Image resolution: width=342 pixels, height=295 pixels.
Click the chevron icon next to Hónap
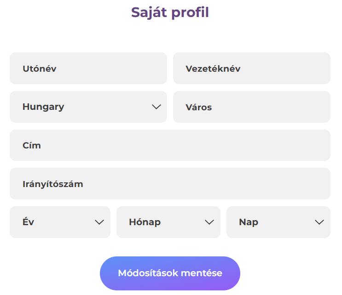click(209, 222)
